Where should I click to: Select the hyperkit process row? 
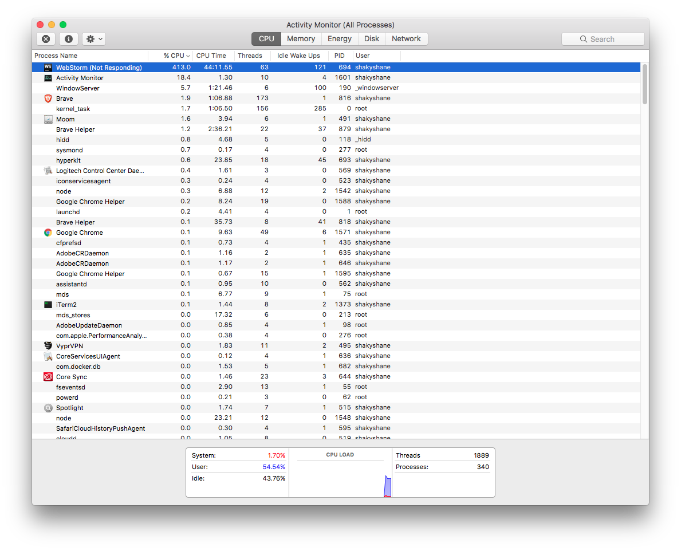coord(336,160)
